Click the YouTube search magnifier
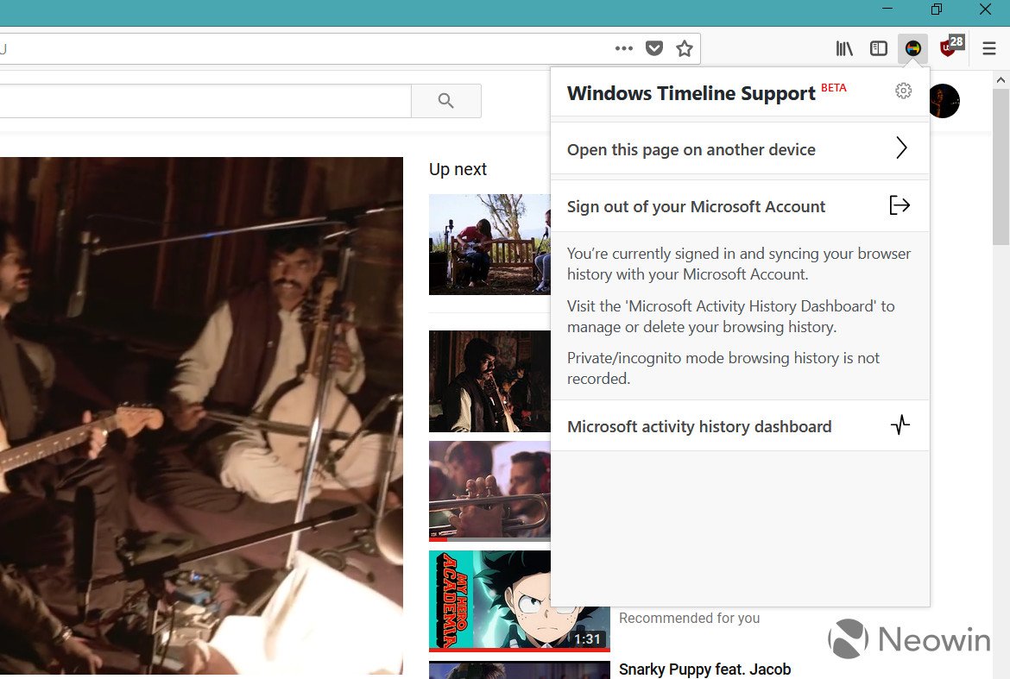This screenshot has height=679, width=1010. (445, 100)
